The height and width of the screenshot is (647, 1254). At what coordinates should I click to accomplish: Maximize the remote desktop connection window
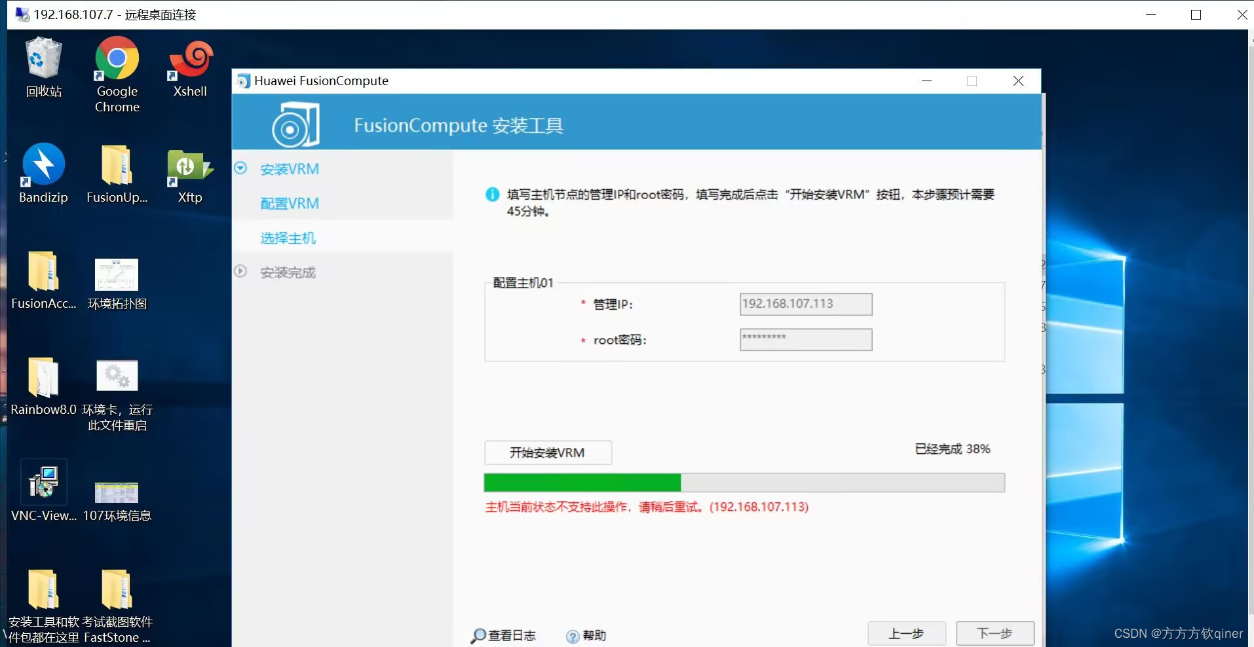(1196, 14)
